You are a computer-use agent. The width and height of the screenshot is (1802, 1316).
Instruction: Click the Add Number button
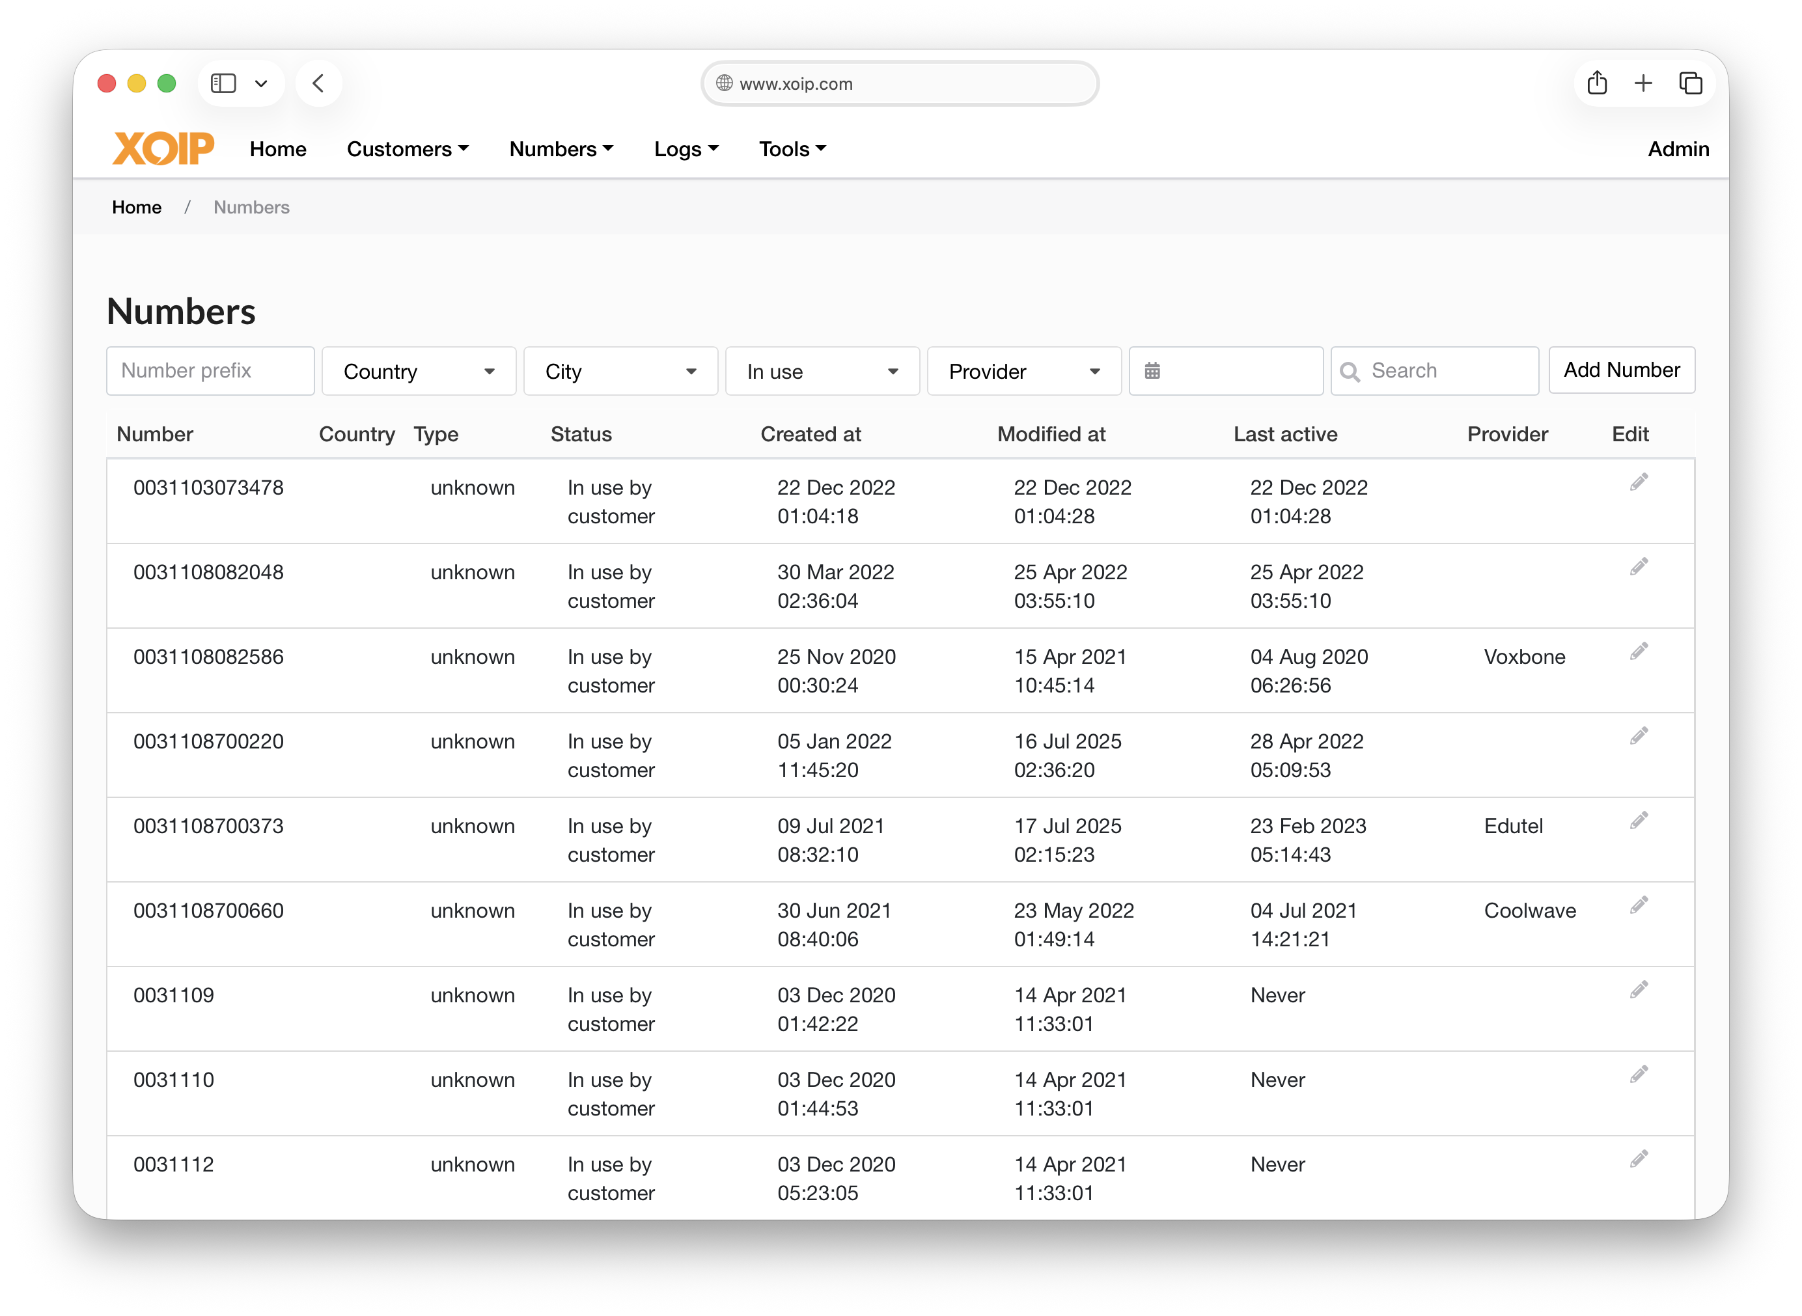(1621, 370)
